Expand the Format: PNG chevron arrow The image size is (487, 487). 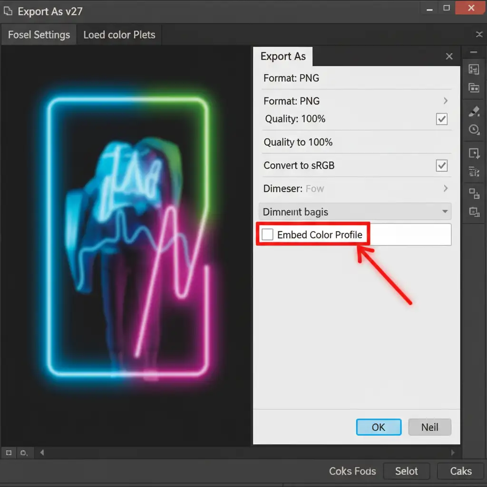[x=446, y=101]
